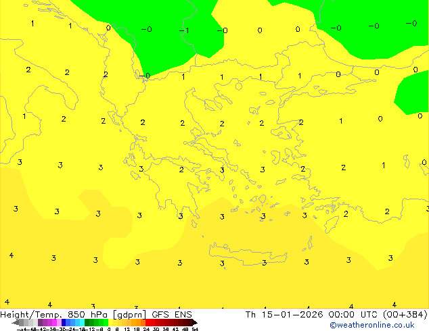Click the cyan legend swatch above -18
Screen dimensions: 429x331
click(82, 322)
